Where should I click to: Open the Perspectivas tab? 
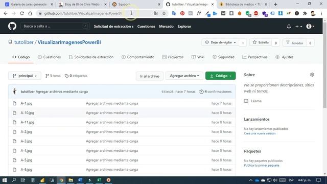pyautogui.click(x=255, y=57)
